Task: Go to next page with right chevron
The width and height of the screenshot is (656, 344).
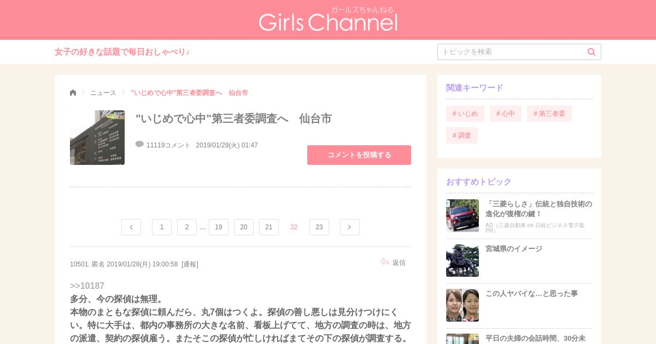Action: pos(350,227)
